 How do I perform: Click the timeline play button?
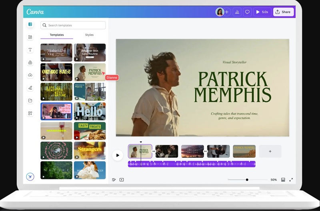[118, 155]
